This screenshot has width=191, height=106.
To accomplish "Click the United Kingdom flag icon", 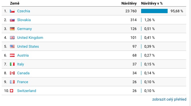I will point(12,38).
